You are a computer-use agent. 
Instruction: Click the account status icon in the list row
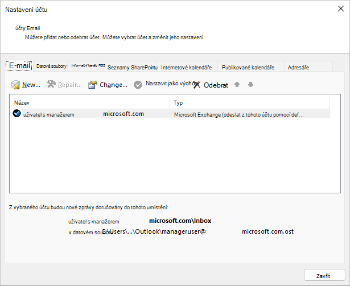click(x=17, y=114)
